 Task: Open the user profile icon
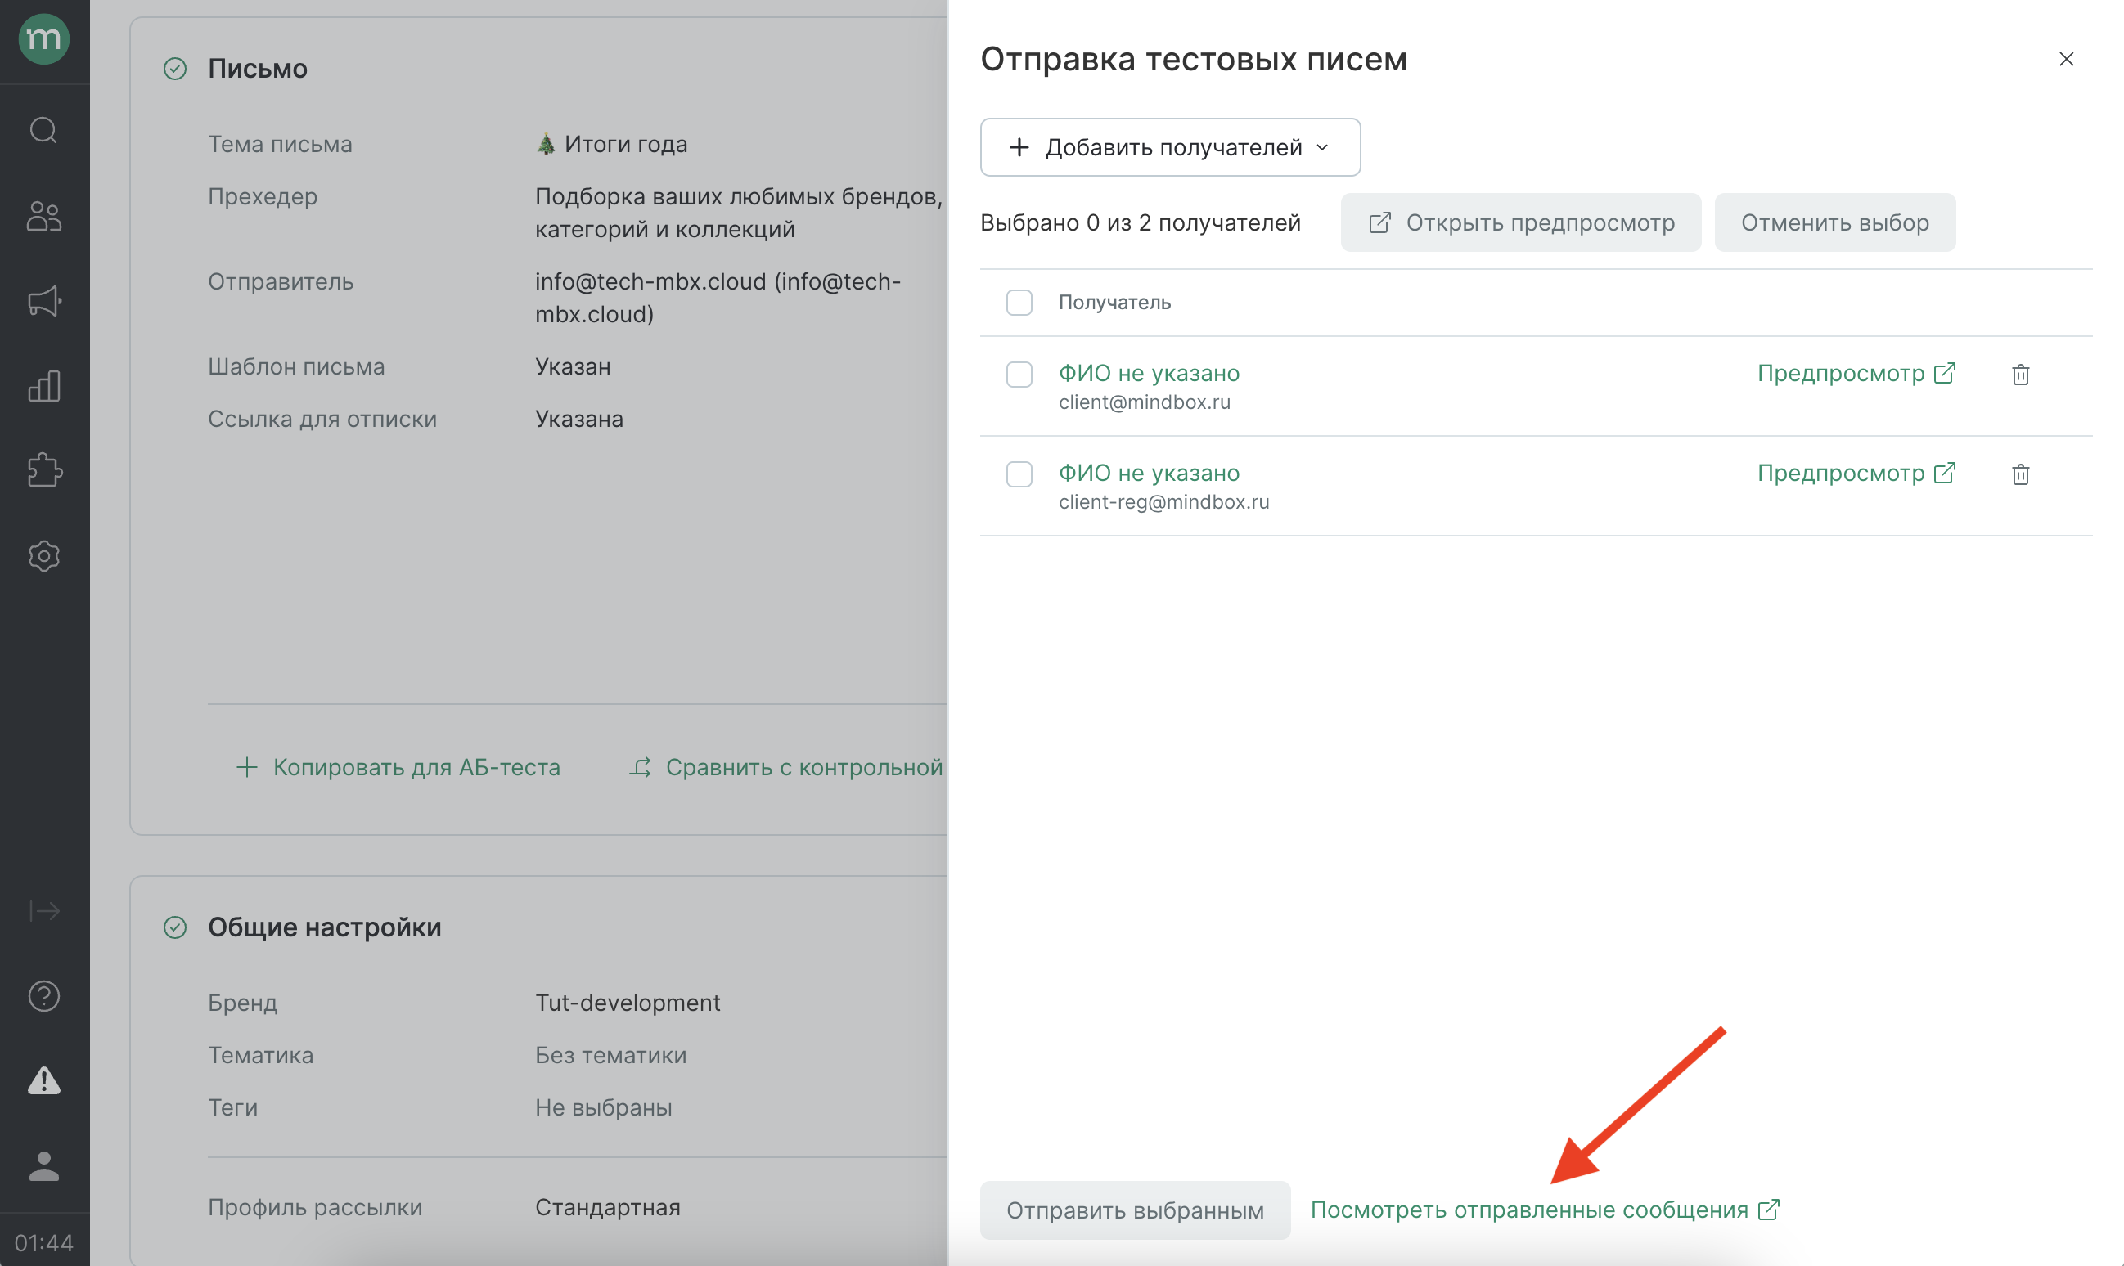click(x=43, y=1165)
